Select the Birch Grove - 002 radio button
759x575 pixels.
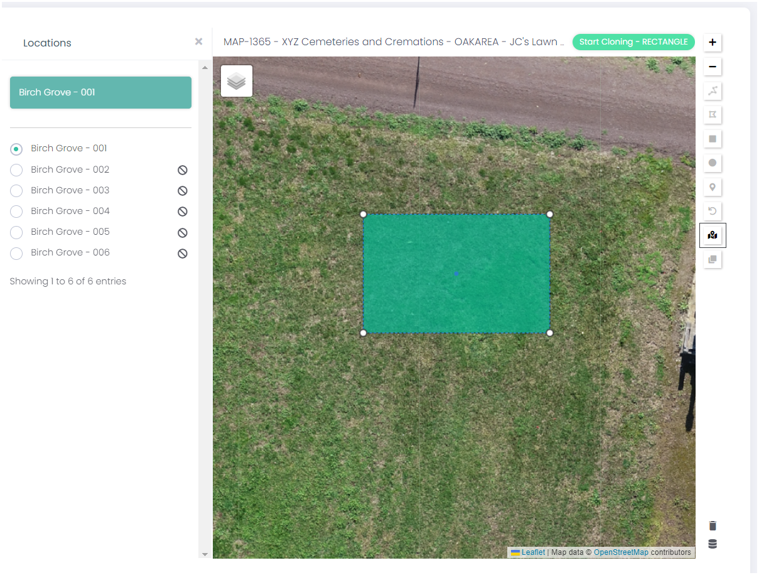(x=16, y=170)
